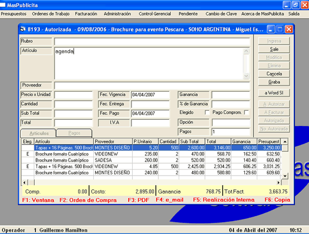Click the Graba button
This screenshot has width=309, height=234.
(x=274, y=82)
